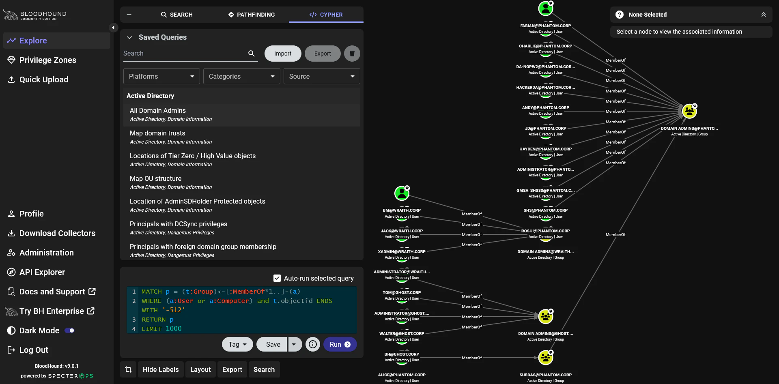Collapse the None Selected info panel

(764, 15)
